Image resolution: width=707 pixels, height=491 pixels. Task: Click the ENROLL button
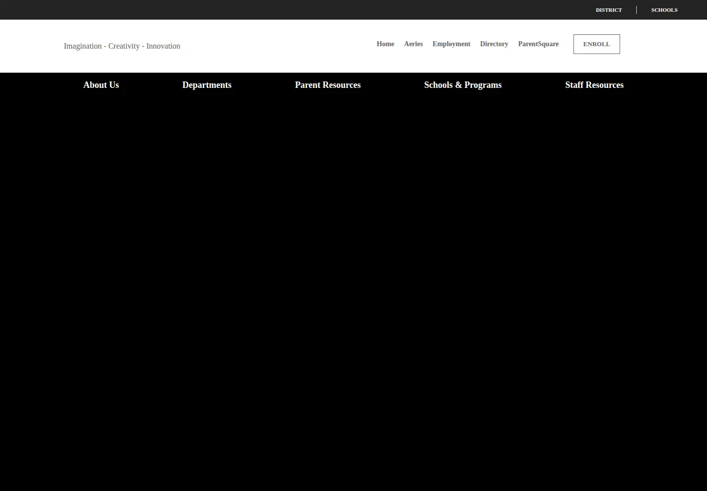coord(597,44)
